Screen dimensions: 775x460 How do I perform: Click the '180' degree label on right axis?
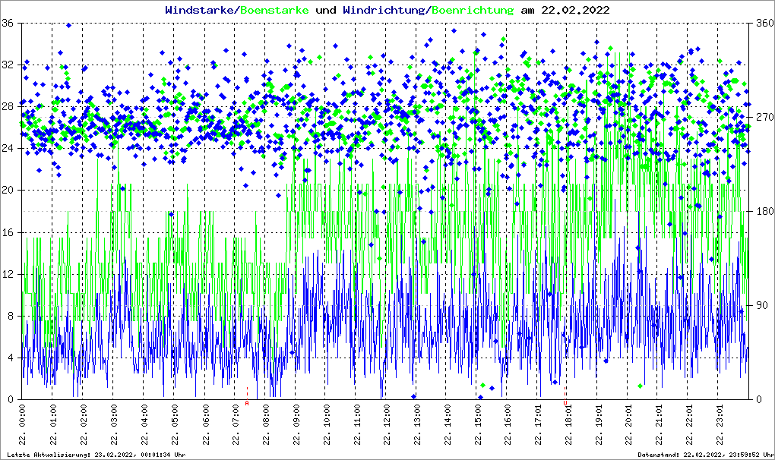pyautogui.click(x=762, y=211)
